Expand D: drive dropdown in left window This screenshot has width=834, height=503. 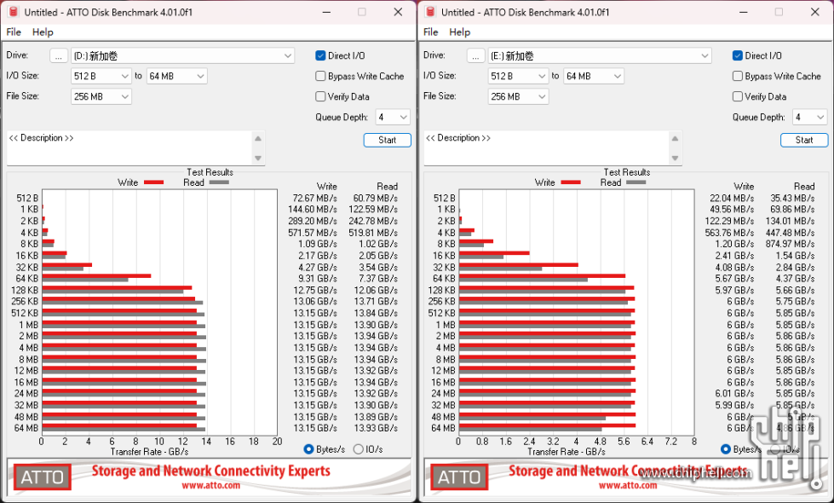click(287, 56)
